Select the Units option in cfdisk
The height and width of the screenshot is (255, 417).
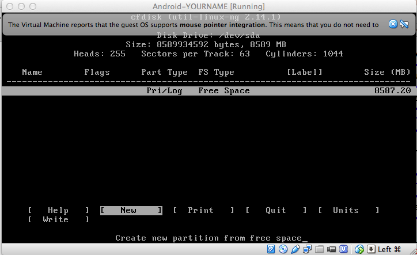348,210
